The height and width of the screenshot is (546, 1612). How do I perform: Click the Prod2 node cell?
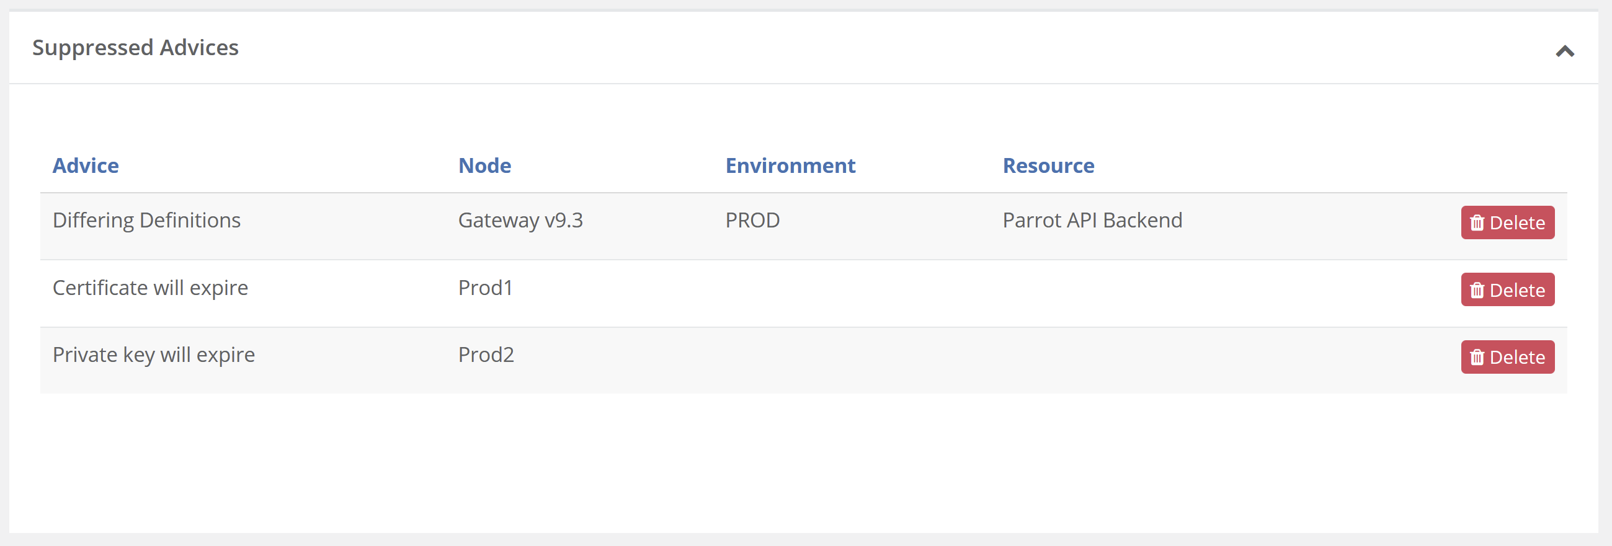[x=486, y=354]
